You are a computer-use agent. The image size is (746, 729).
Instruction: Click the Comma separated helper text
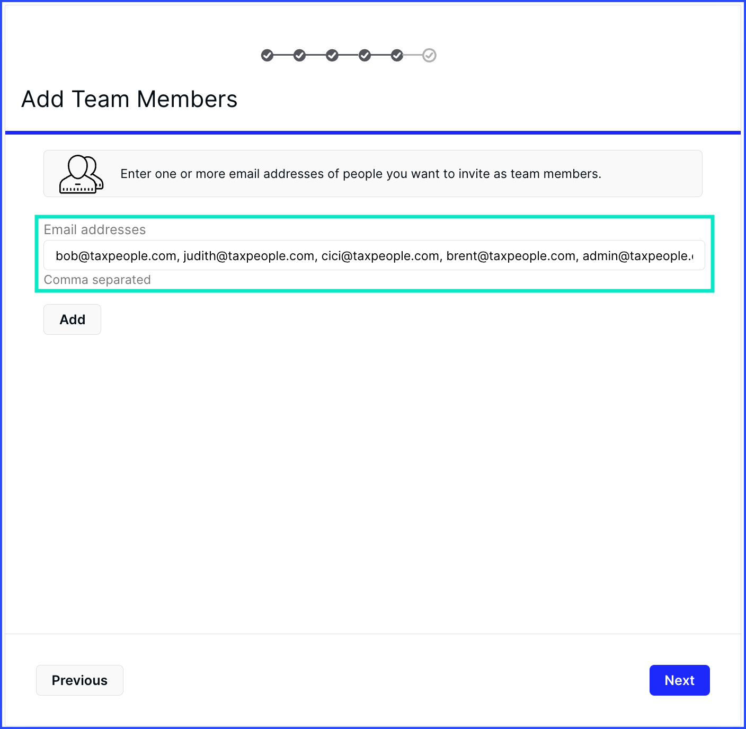tap(97, 280)
